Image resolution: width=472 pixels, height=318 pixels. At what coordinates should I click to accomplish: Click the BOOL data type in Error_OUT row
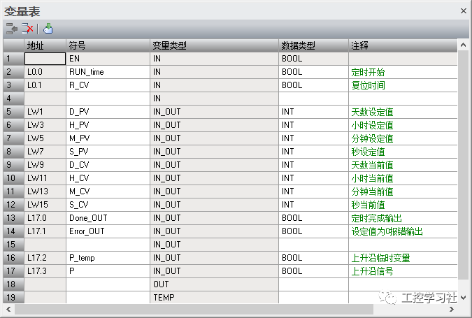click(314, 231)
